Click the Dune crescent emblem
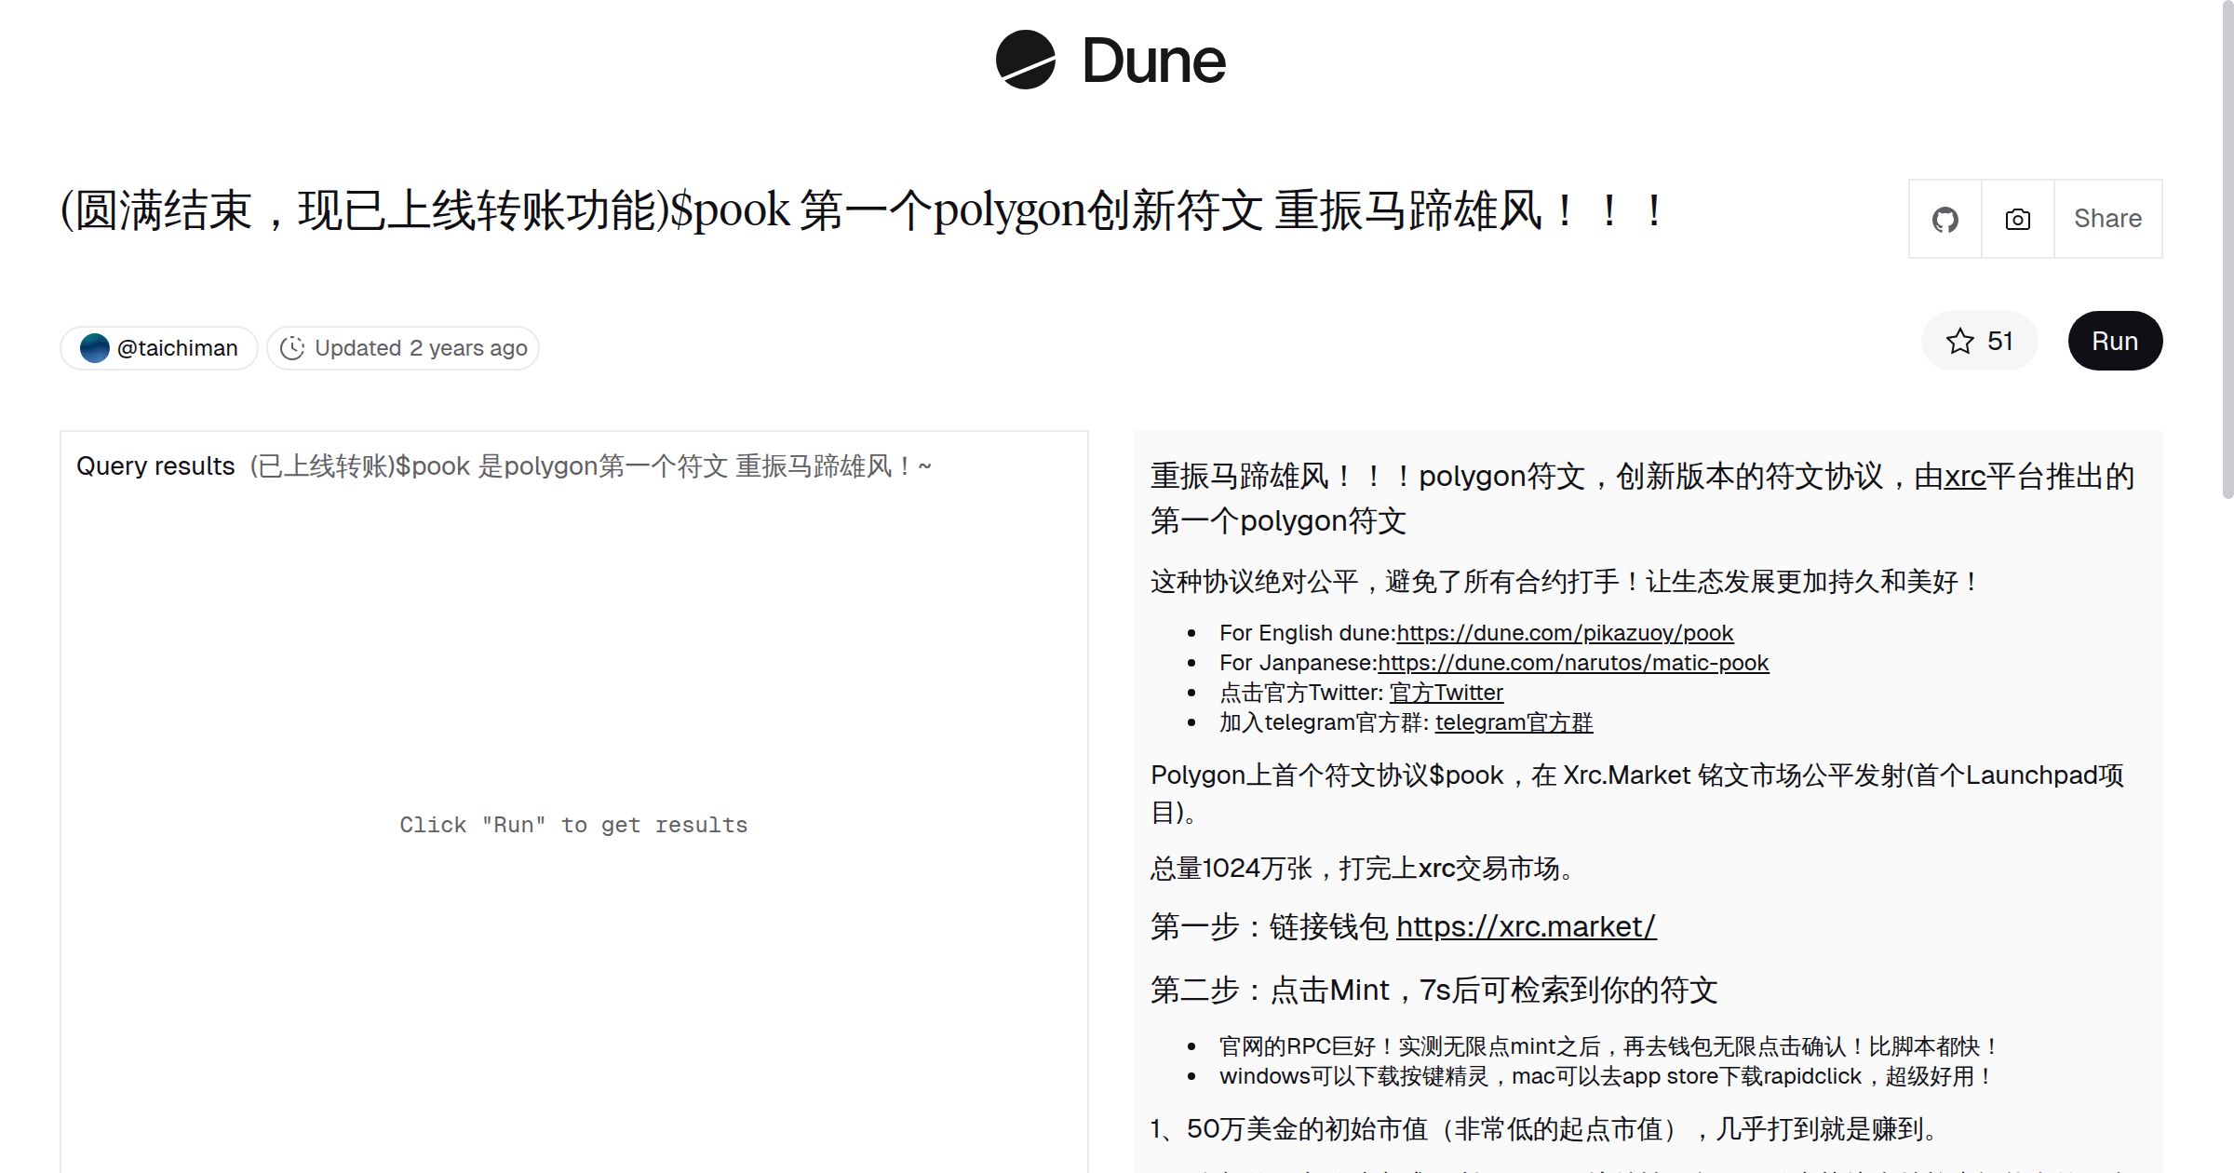 (1022, 61)
